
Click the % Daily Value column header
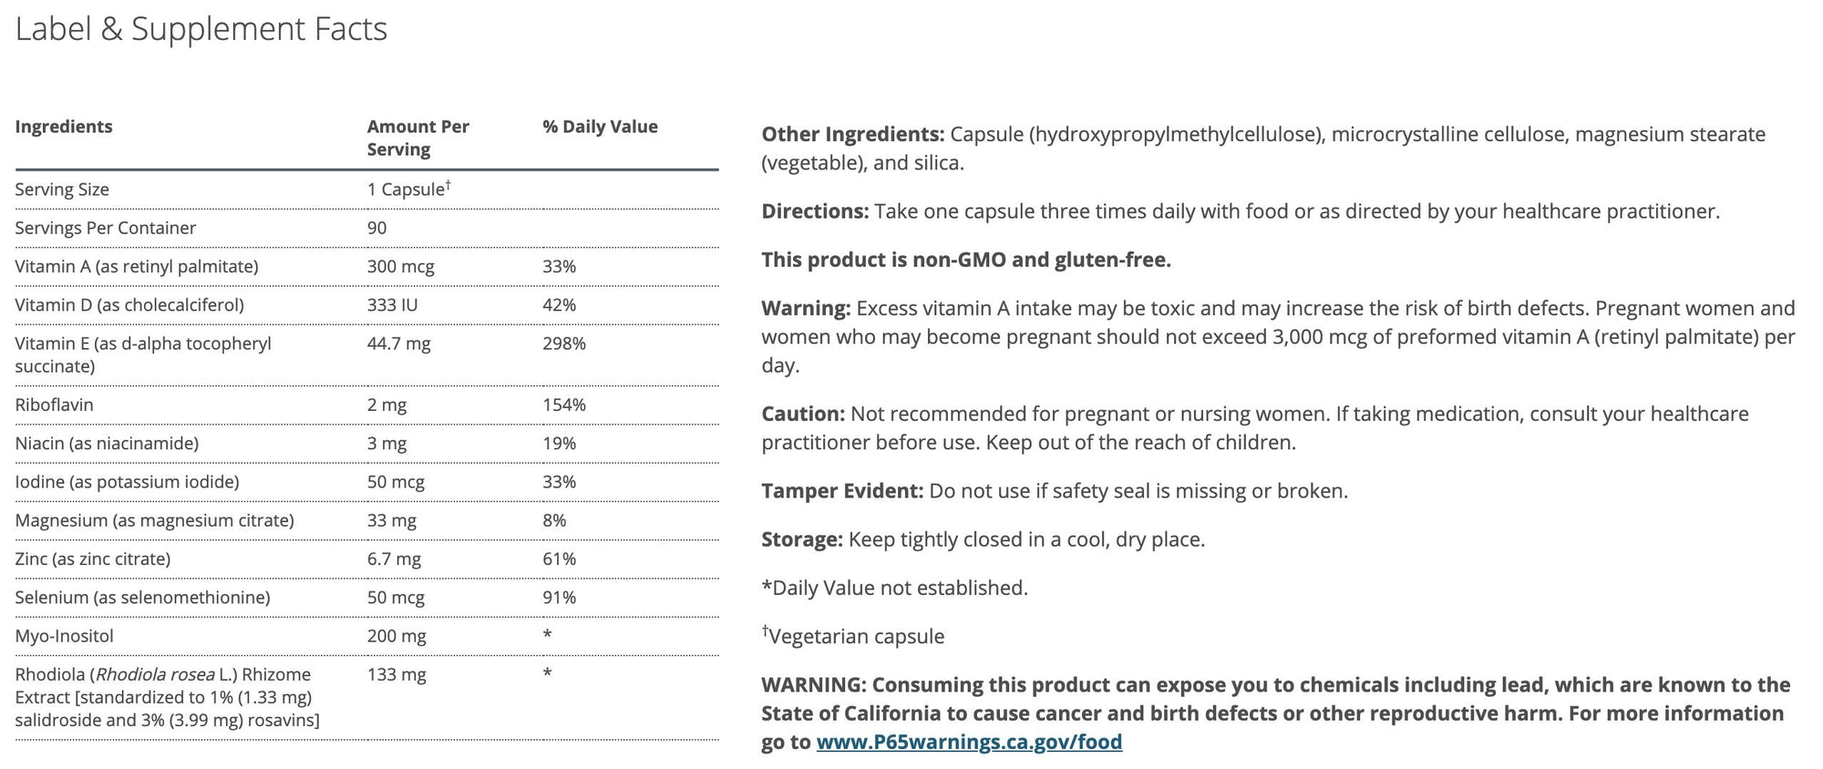point(600,127)
